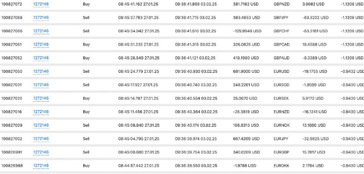Screen dimensions: 364x174
Task: Select the GBPJPY symbol cell
Action: [x=281, y=18]
